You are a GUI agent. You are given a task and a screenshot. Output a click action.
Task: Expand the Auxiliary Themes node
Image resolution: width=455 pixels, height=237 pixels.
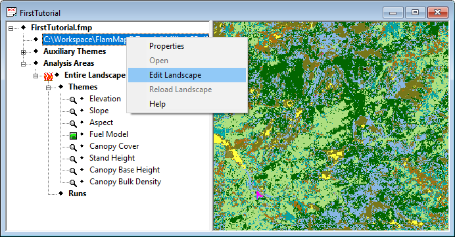[x=23, y=52]
